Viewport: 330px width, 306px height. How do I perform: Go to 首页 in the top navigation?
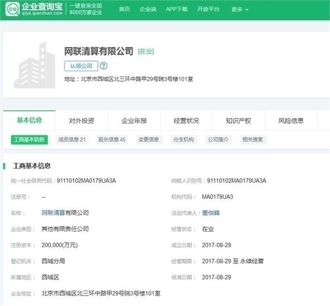[124, 9]
